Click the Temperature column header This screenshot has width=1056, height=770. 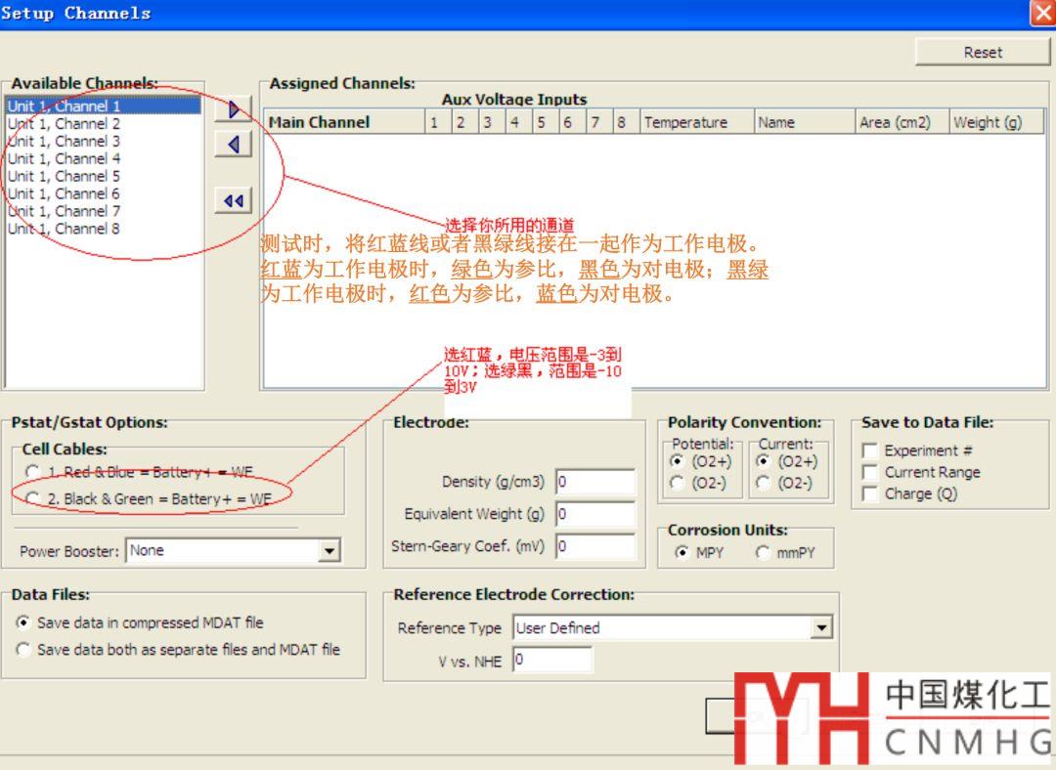696,123
